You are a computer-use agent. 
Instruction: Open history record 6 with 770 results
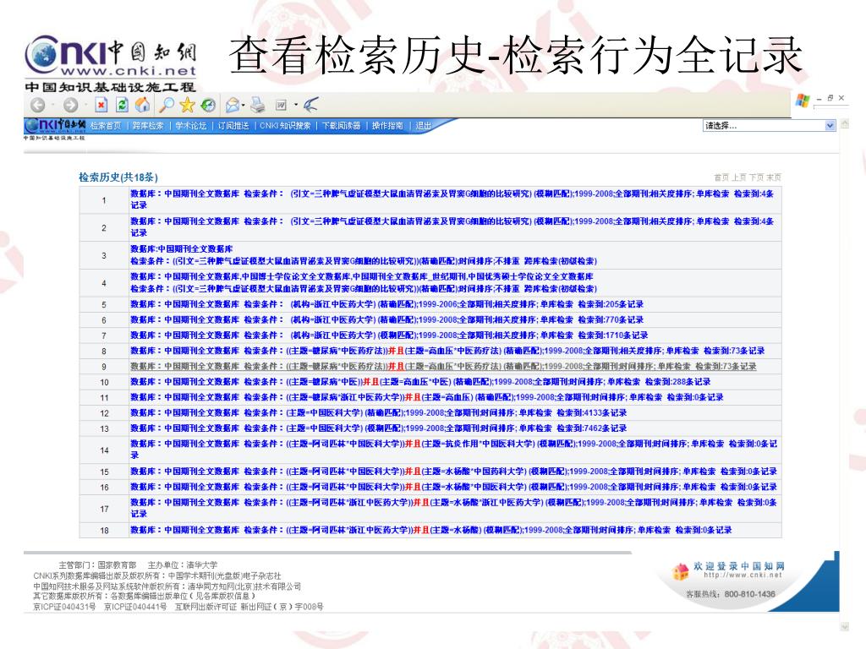pos(386,319)
